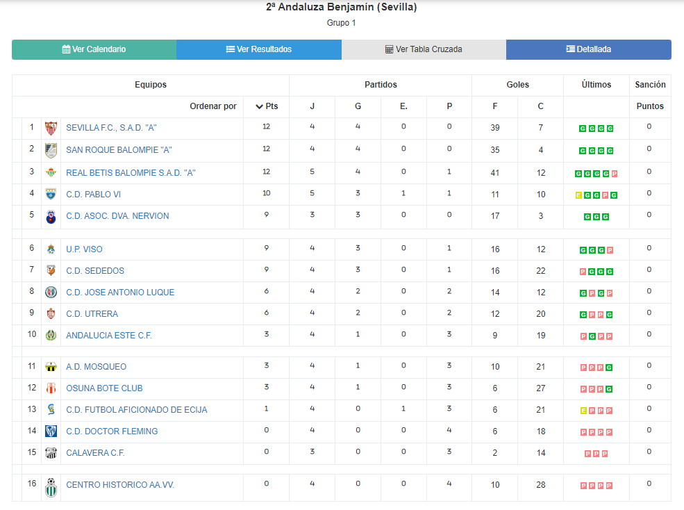This screenshot has width=684, height=510.
Task: Sort table by J column header
Action: pyautogui.click(x=312, y=106)
